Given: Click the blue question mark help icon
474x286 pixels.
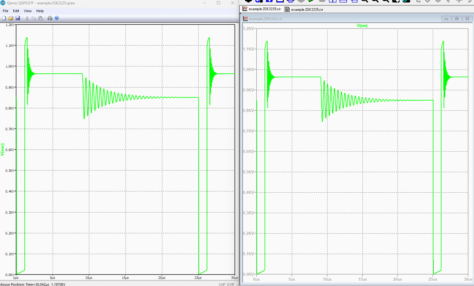Looking at the screenshot, I should coord(57,18).
